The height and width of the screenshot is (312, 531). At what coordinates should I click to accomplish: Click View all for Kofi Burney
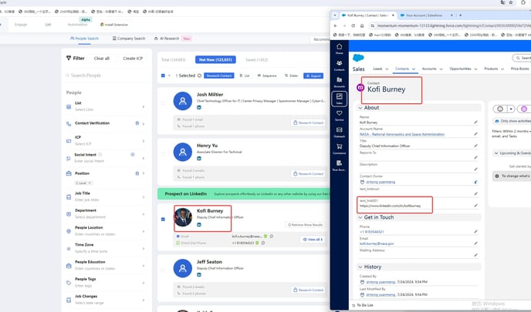tap(313, 240)
